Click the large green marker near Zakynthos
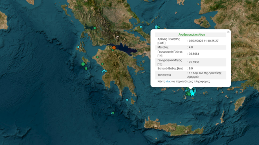The height and width of the screenshot is (145, 259). 83,64
